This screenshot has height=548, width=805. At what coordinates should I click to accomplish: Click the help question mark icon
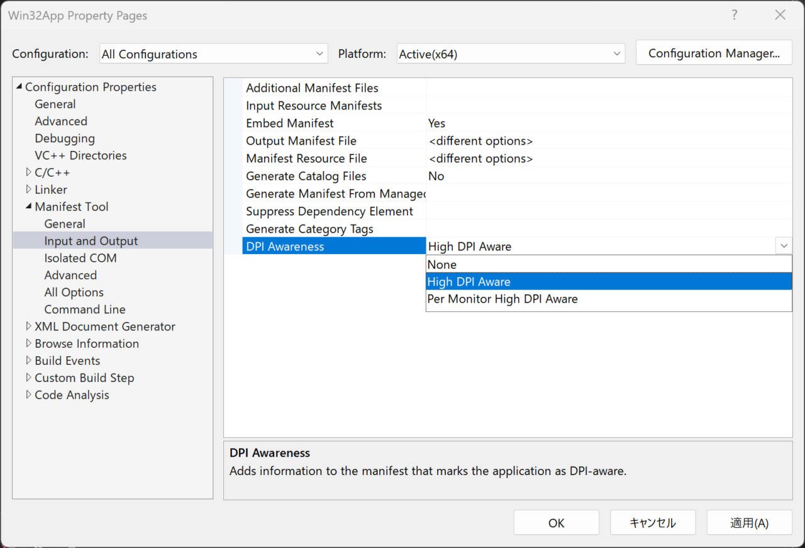click(x=735, y=15)
